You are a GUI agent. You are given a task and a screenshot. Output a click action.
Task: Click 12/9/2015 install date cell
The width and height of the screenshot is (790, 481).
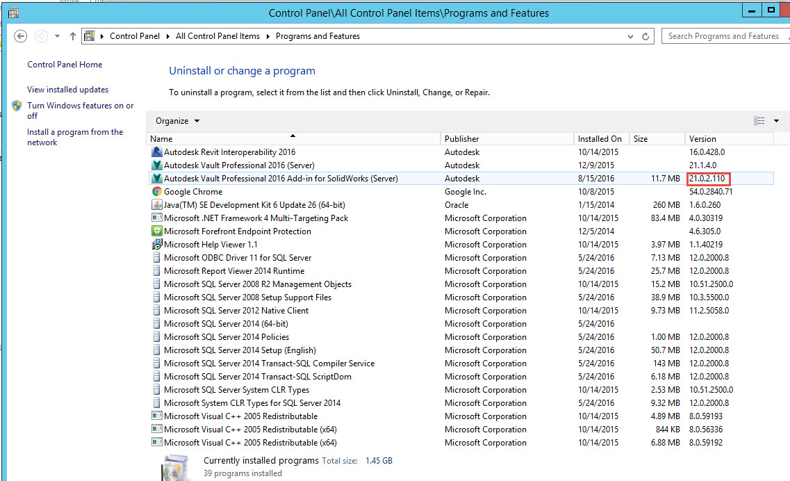596,165
